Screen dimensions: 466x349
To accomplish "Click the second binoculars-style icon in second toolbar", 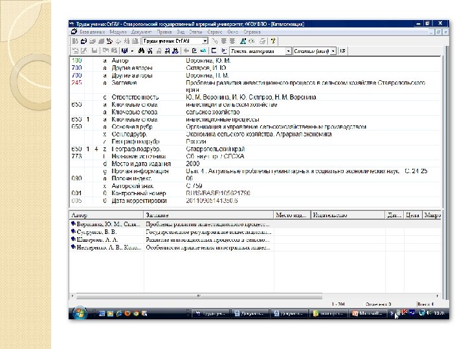I will click(x=150, y=51).
